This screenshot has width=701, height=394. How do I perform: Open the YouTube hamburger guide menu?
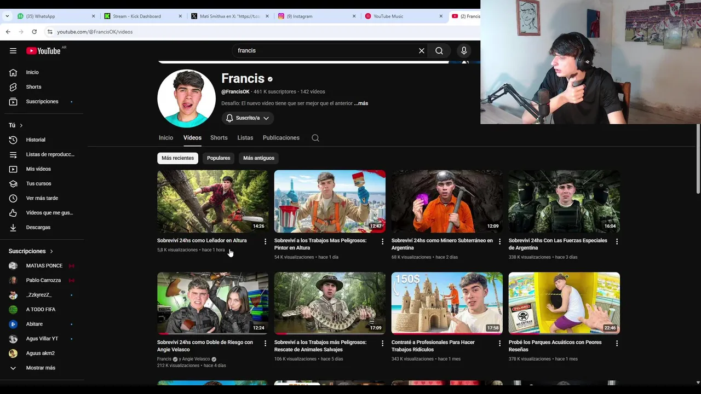[x=13, y=51]
